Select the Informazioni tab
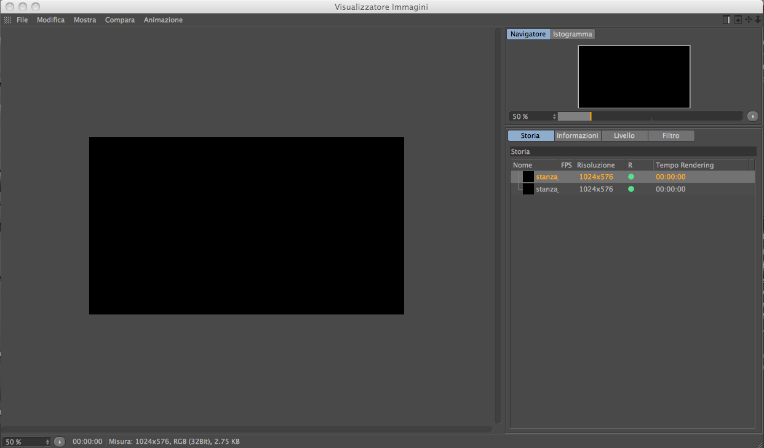This screenshot has height=448, width=764. point(578,135)
